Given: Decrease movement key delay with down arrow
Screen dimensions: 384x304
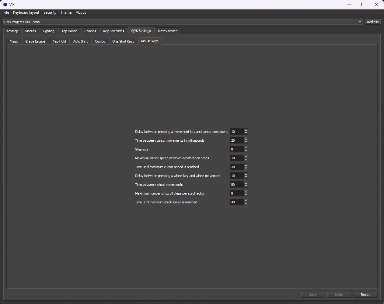Looking at the screenshot, I should [x=246, y=133].
